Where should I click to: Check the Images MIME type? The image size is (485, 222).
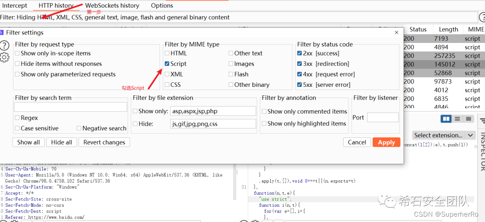231,64
